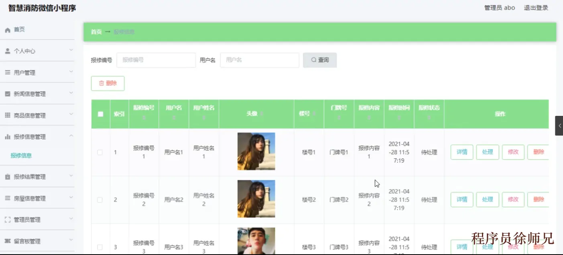Image resolution: width=563 pixels, height=255 pixels.
Task: Sort the table by 楼号 column arrows
Action: click(314, 114)
